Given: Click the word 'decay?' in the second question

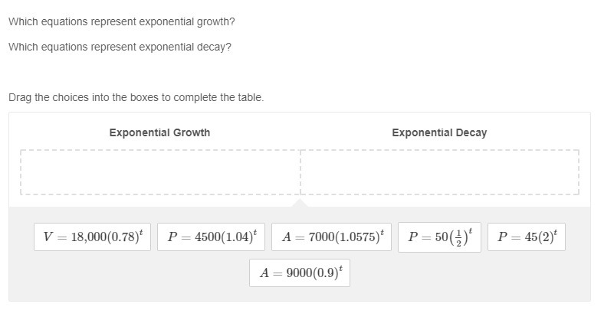Looking at the screenshot, I should point(214,47).
